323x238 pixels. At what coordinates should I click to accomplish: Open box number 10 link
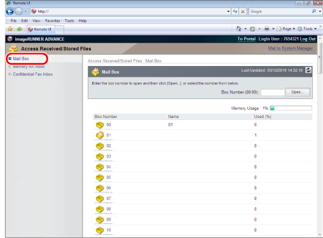[x=109, y=230]
